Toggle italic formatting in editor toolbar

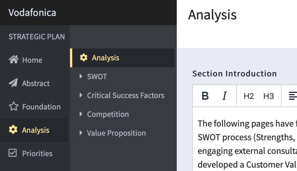coord(225,96)
